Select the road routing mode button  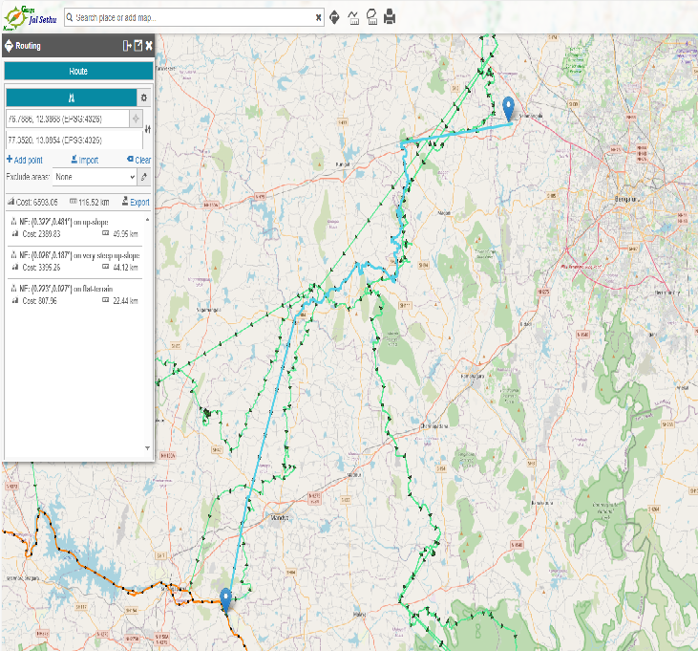tap(71, 98)
